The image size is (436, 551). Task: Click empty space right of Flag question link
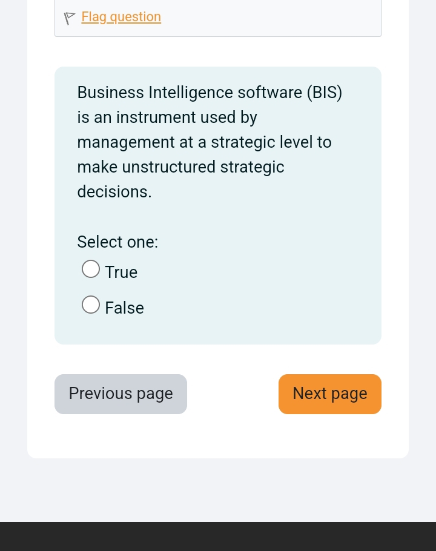(x=272, y=17)
